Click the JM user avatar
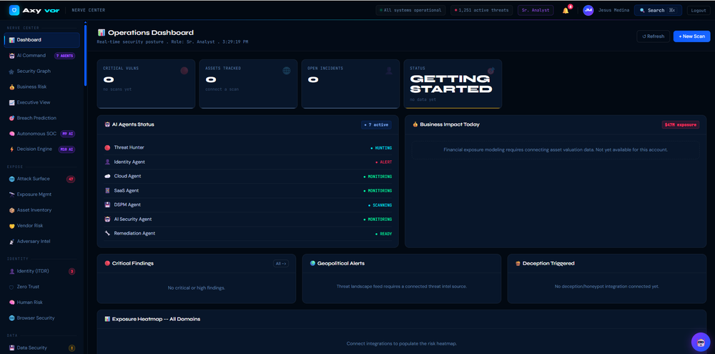Viewport: 715px width, 354px height. (588, 10)
